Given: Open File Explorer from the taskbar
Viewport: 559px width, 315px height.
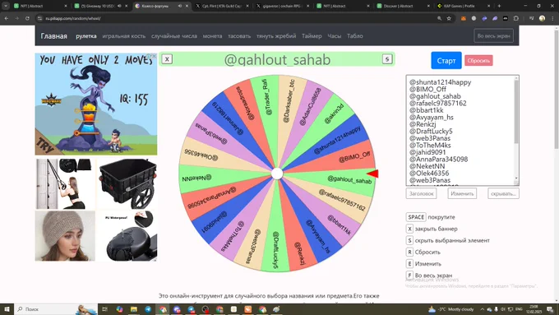Looking at the screenshot, I should click(x=134, y=309).
